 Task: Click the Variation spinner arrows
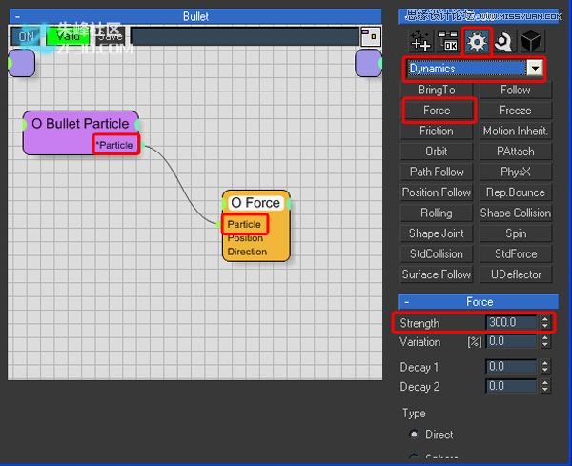[545, 341]
